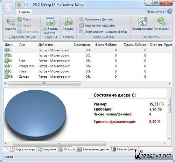Sort by the Действие column header

click(45, 44)
